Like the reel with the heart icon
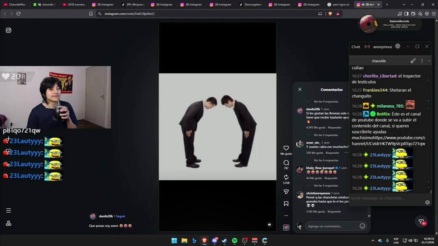The height and width of the screenshot is (246, 438). [286, 148]
